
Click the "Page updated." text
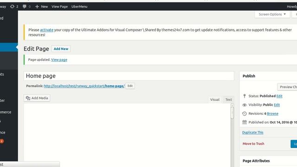click(x=39, y=60)
